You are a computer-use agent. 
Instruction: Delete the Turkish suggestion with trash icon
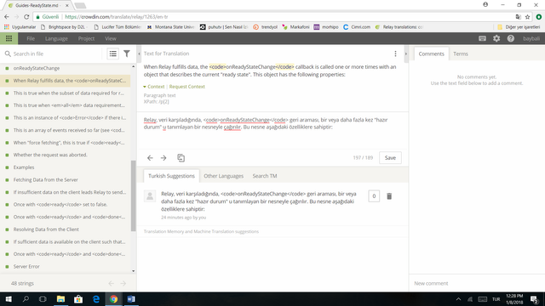pos(389,196)
